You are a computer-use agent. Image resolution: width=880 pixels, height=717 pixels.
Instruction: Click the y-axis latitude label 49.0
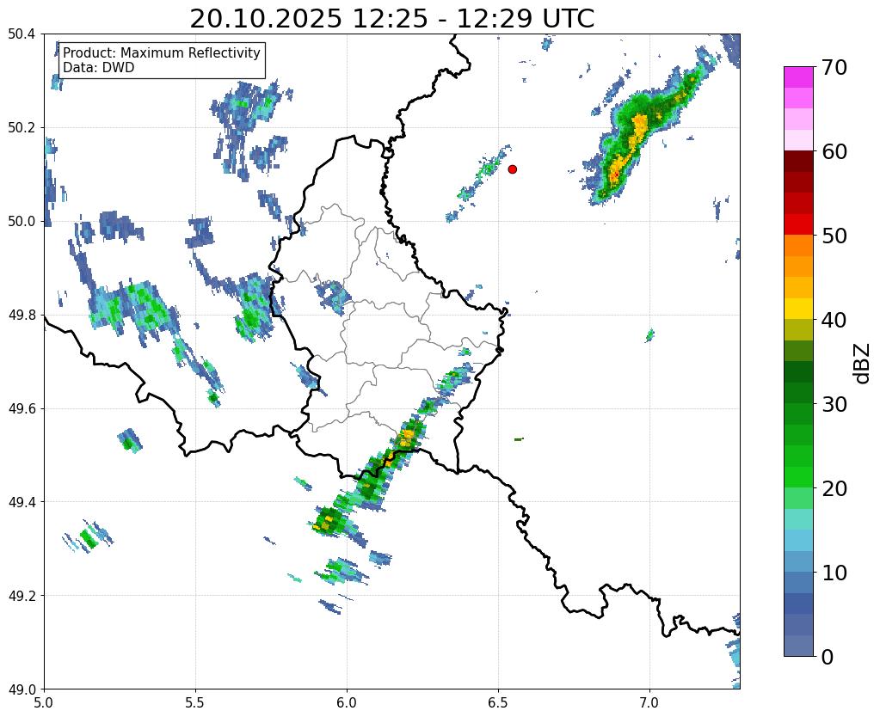22,689
